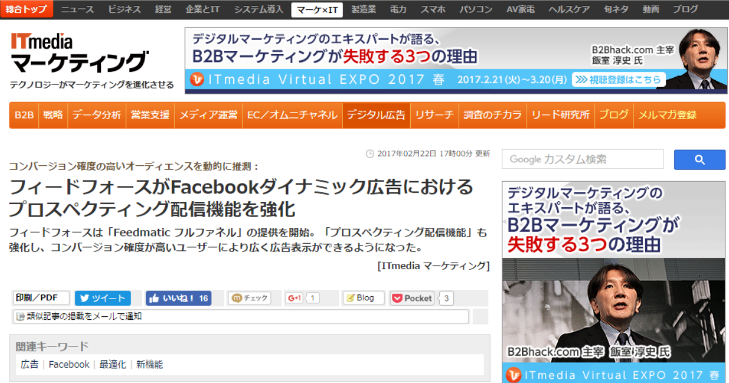
Task: Click the 最適化 keyword link
Action: tap(113, 364)
